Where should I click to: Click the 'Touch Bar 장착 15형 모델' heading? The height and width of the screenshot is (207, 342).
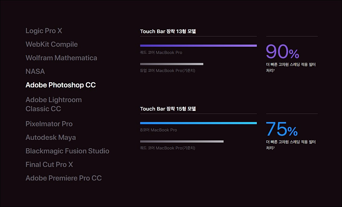click(168, 109)
